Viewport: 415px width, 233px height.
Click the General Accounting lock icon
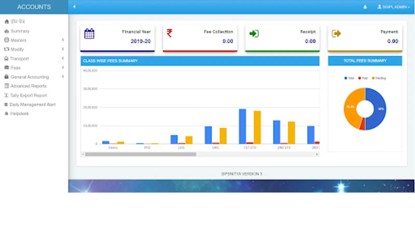[x=7, y=77]
